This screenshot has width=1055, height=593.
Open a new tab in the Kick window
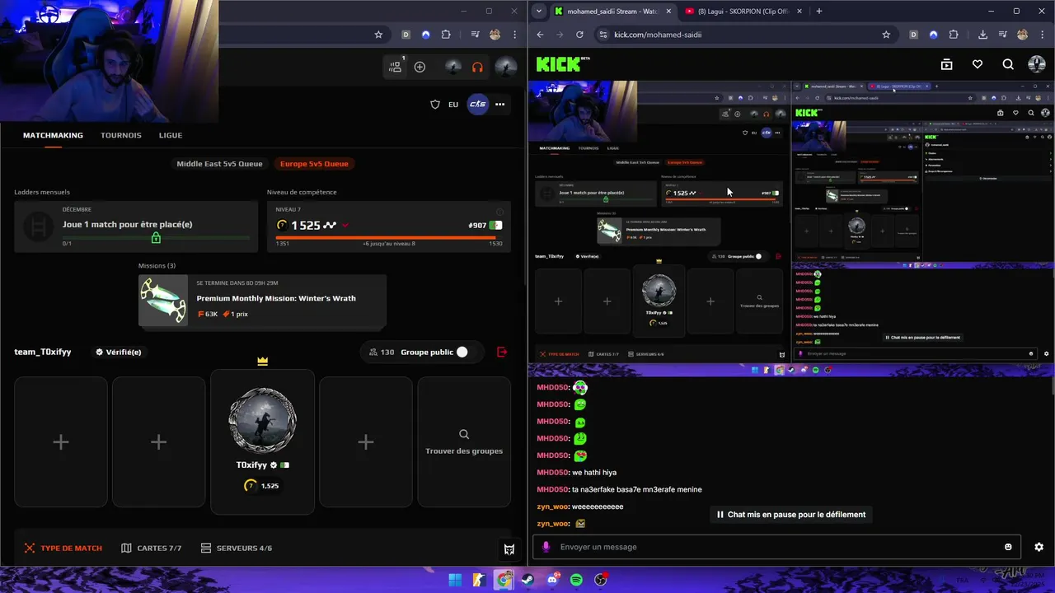pyautogui.click(x=818, y=11)
